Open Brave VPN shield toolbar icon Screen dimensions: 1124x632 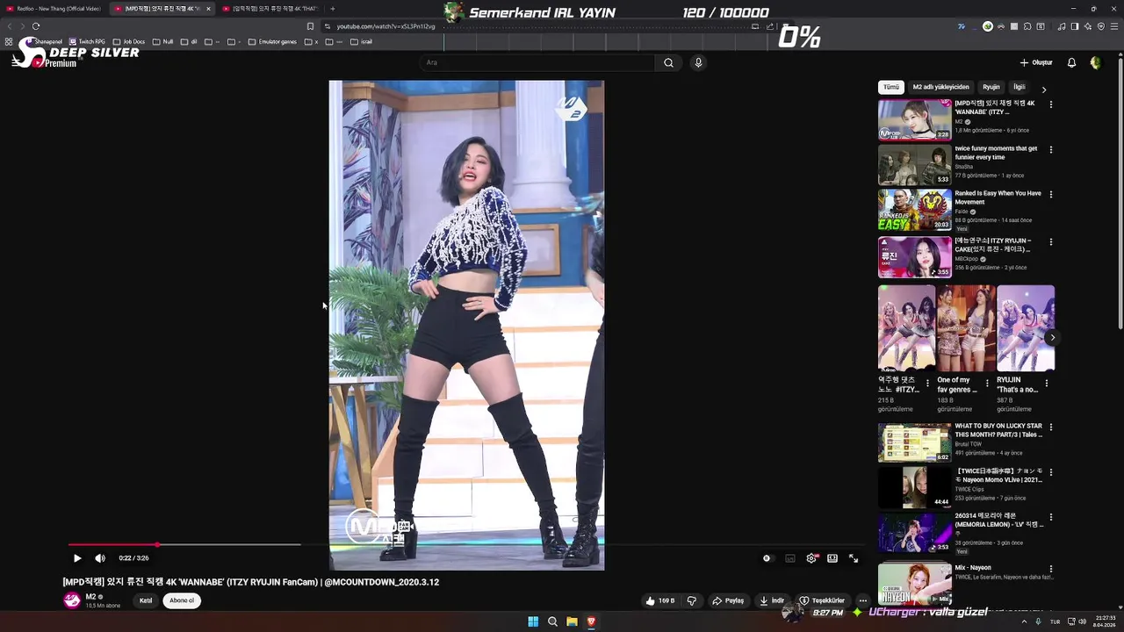pyautogui.click(x=1101, y=26)
